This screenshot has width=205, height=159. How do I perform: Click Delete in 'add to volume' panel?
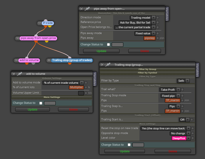[x=73, y=110]
